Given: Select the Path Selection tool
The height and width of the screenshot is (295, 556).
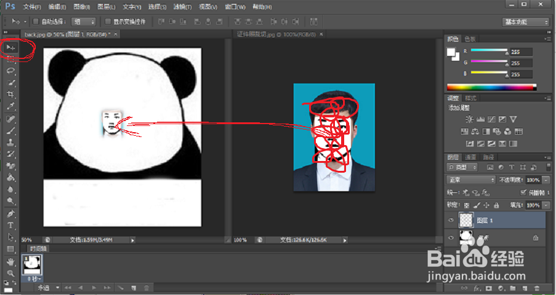Looking at the screenshot, I should tap(10, 237).
